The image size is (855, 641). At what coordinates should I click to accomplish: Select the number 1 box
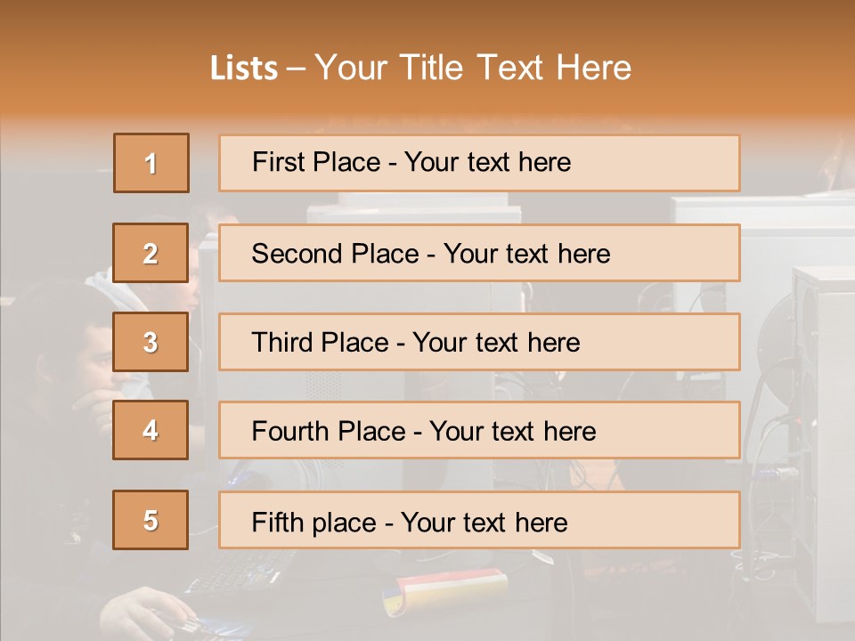coord(151,163)
